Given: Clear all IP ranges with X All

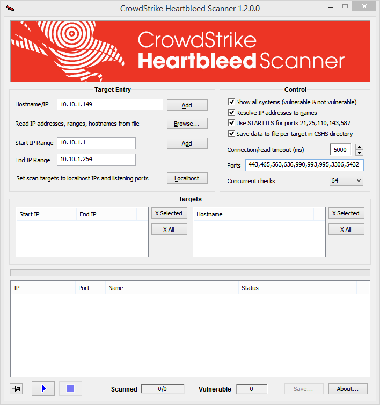Looking at the screenshot, I should pos(169,229).
